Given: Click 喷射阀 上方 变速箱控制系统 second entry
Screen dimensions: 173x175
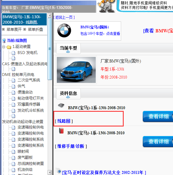Looking at the screenshot, I should [31, 145].
